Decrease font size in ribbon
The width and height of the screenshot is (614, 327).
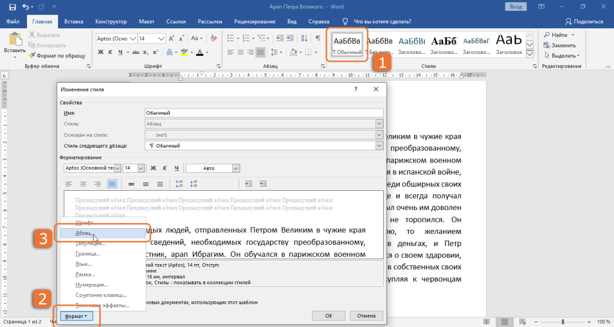click(x=181, y=38)
